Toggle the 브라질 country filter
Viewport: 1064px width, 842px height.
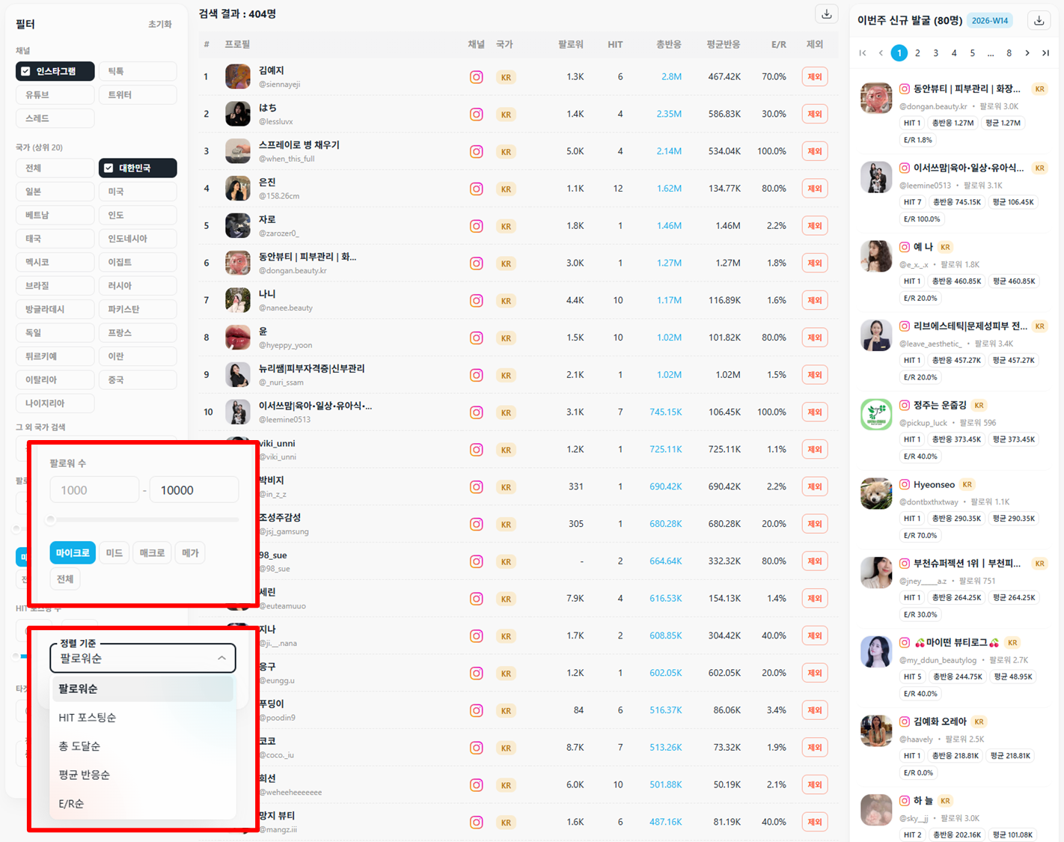(x=55, y=286)
